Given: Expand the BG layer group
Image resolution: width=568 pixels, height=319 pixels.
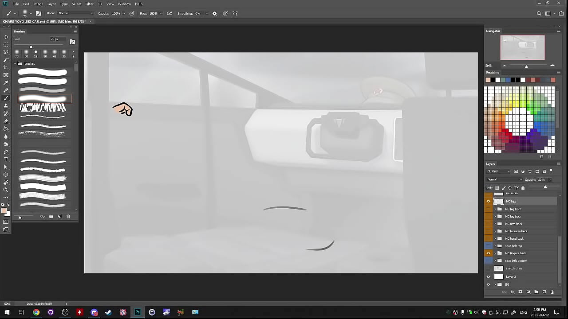Looking at the screenshot, I should [x=495, y=284].
